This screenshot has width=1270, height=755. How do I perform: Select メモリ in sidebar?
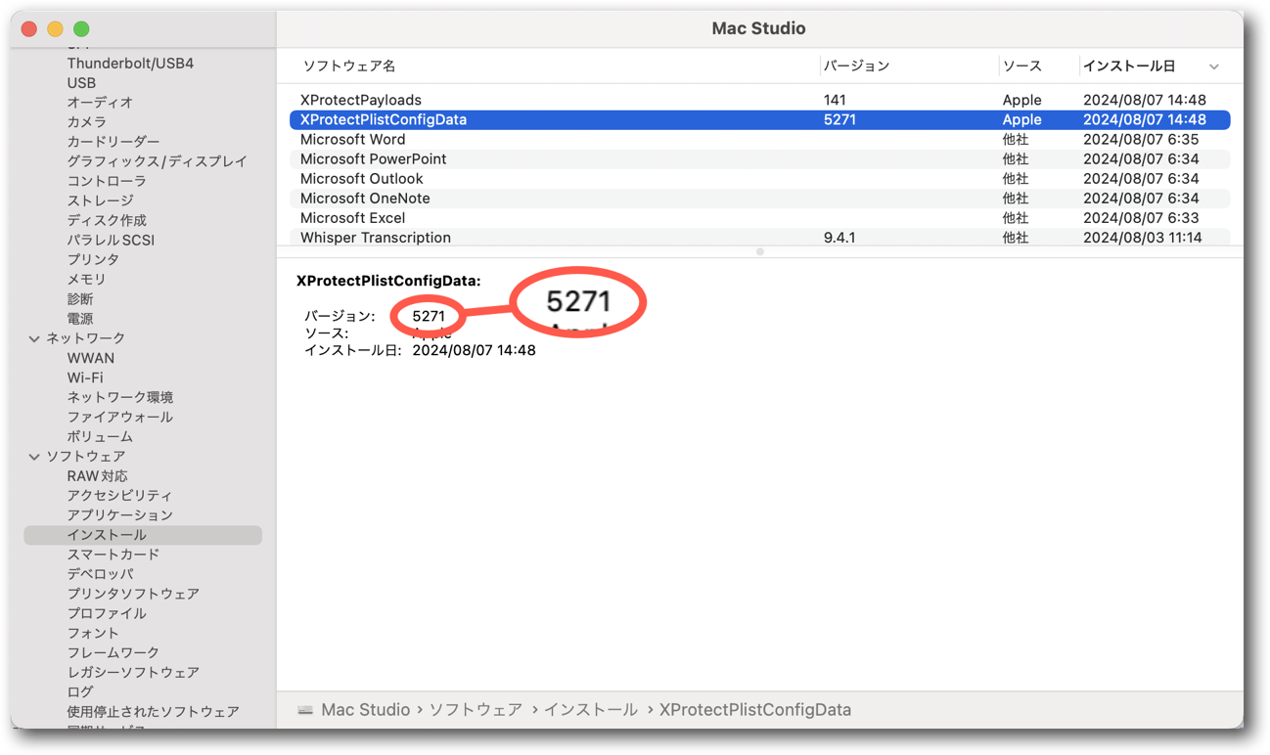[86, 279]
